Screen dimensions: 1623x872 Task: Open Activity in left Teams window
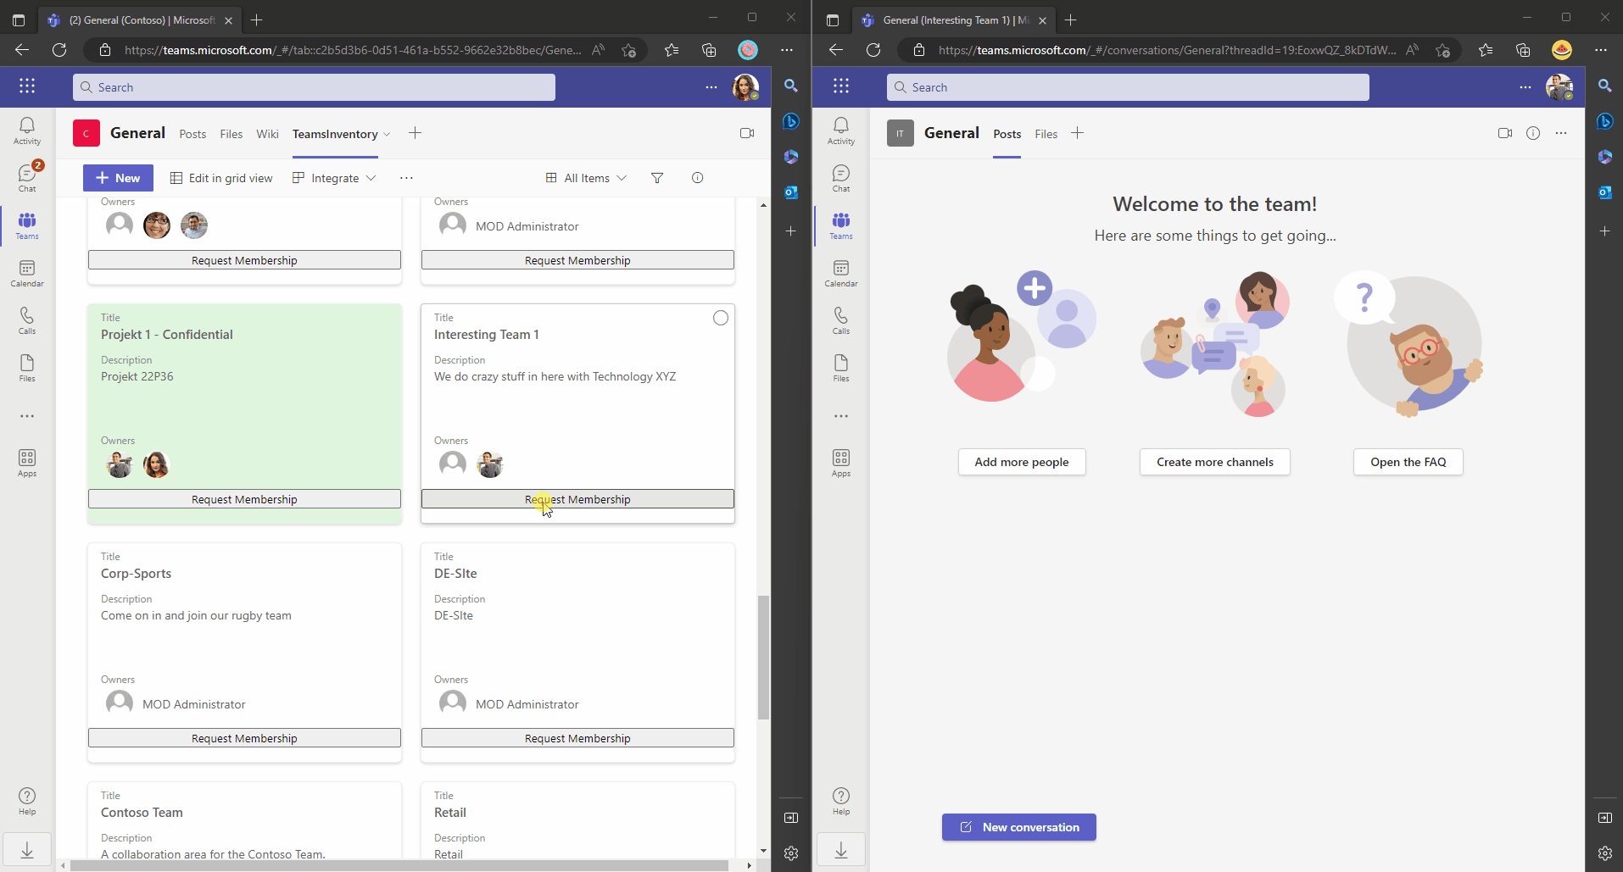tap(27, 131)
